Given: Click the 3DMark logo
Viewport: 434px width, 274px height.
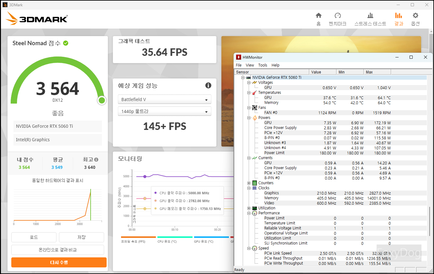Looking at the screenshot, I should click(36, 19).
